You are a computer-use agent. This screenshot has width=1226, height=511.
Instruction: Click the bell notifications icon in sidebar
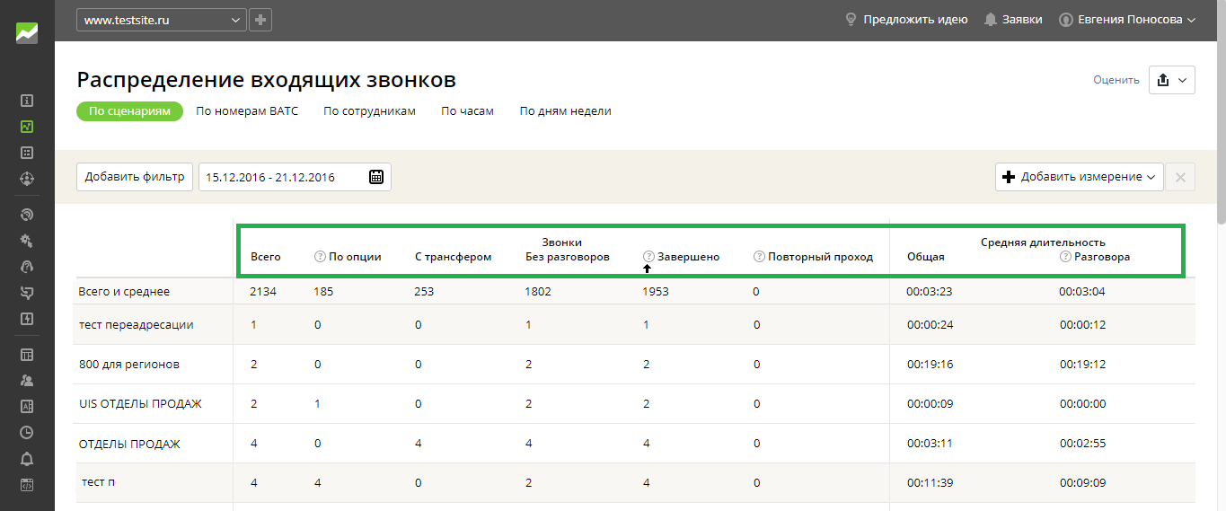coord(27,460)
